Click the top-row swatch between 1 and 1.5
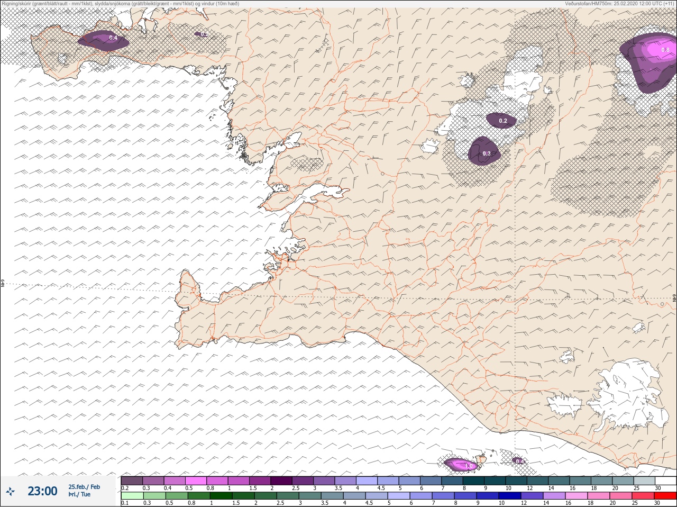 [x=239, y=481]
